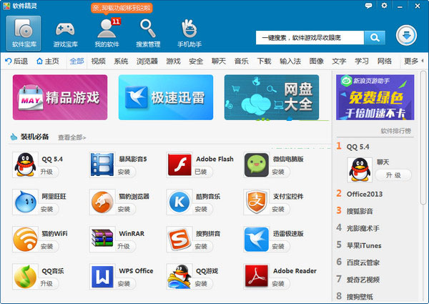The height and width of the screenshot is (304, 429).
Task: Click the 微信电脑版 green chat icon
Action: (x=257, y=165)
